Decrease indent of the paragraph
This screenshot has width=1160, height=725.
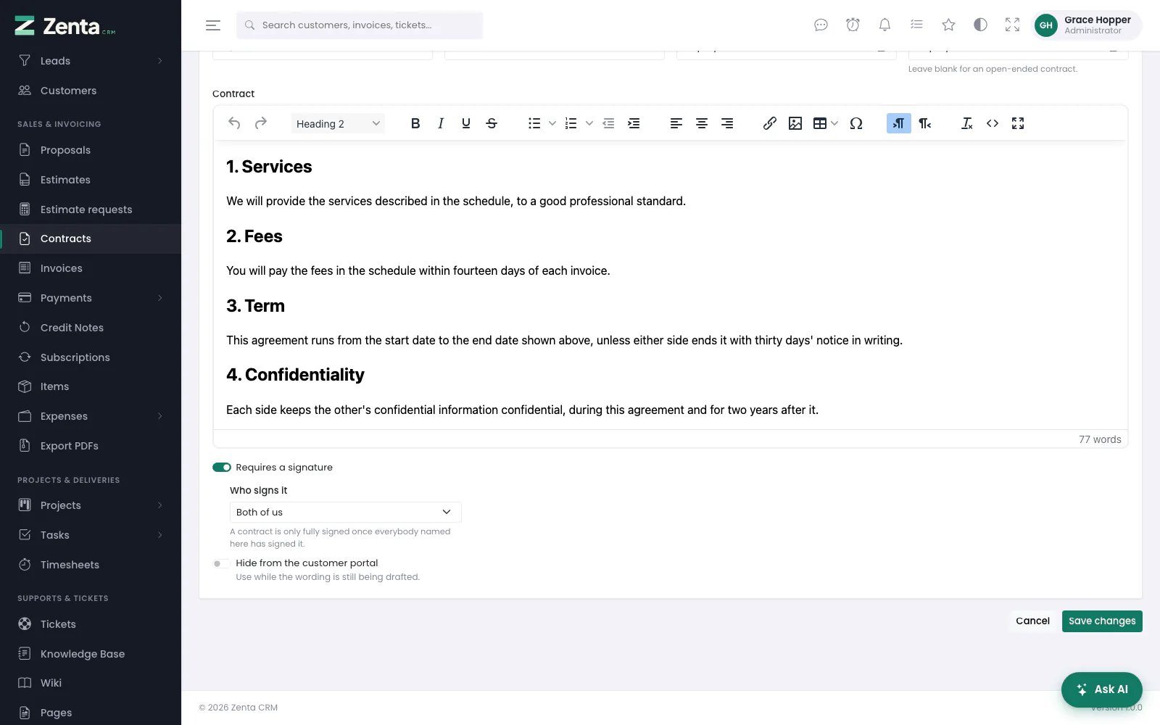[x=608, y=123]
